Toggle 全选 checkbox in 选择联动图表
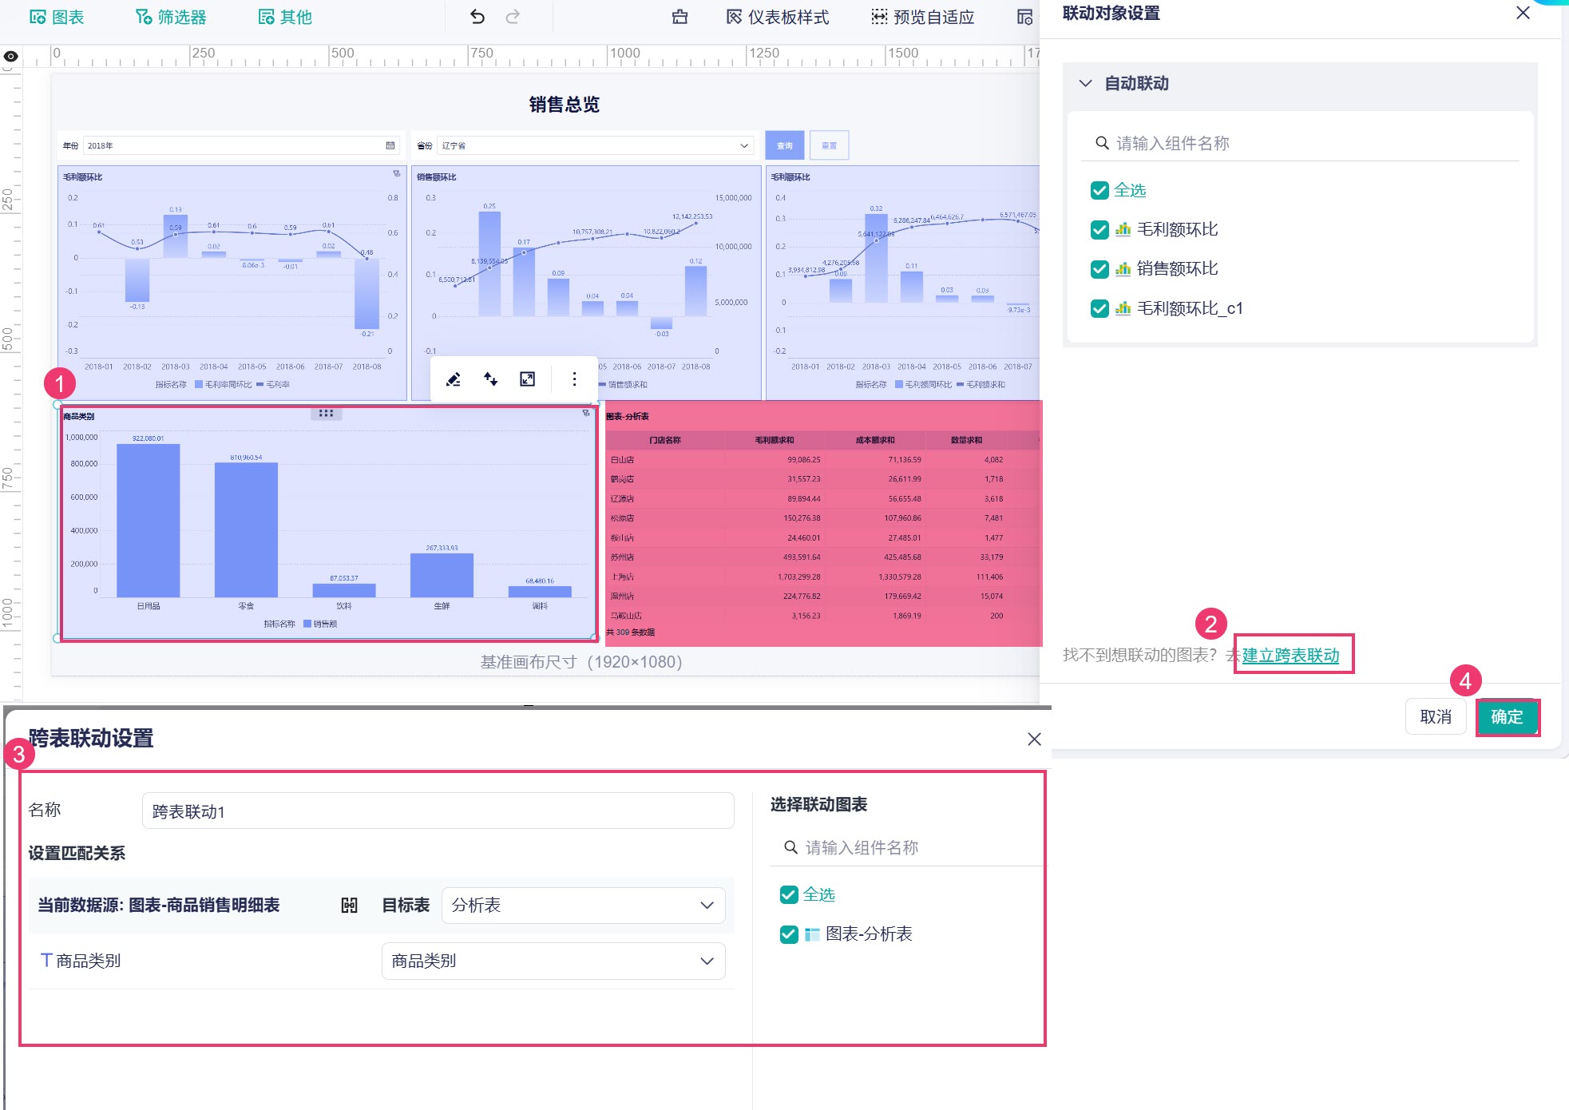1569x1110 pixels. point(789,894)
